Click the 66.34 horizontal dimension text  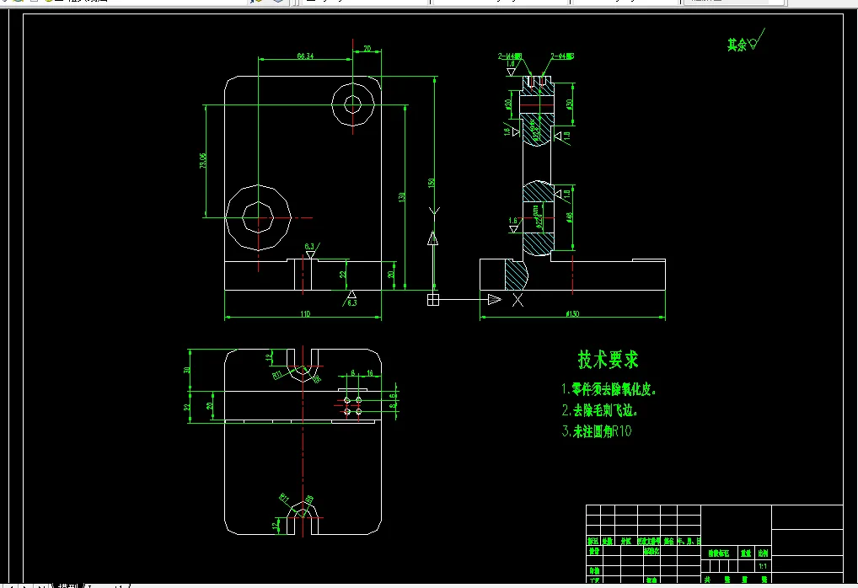[305, 56]
